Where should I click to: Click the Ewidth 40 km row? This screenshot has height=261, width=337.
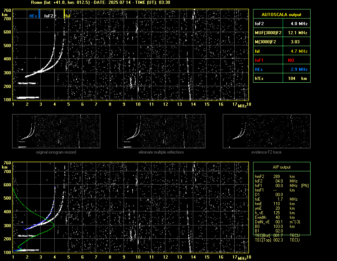[x=275, y=217]
